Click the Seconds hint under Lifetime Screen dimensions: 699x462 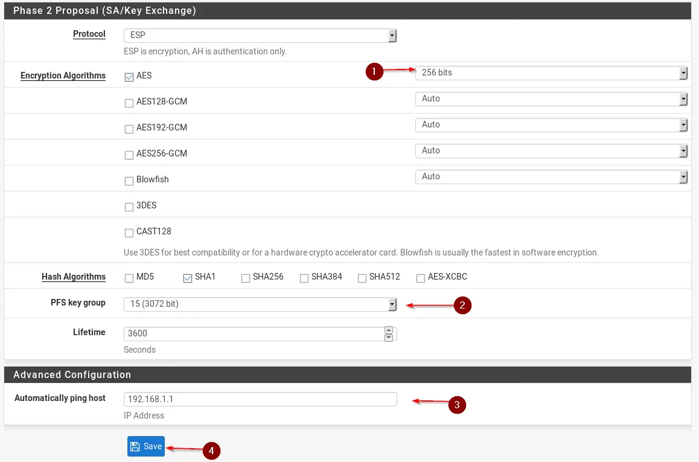tap(139, 350)
